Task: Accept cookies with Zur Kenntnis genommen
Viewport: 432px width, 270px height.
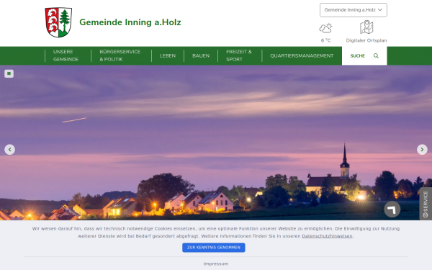Action: [x=214, y=248]
